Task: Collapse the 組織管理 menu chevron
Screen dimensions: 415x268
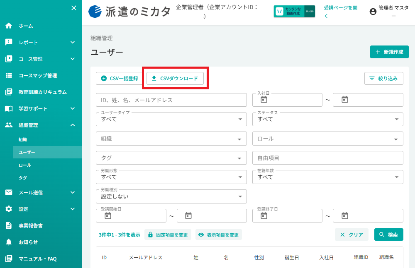Action: tap(73, 125)
